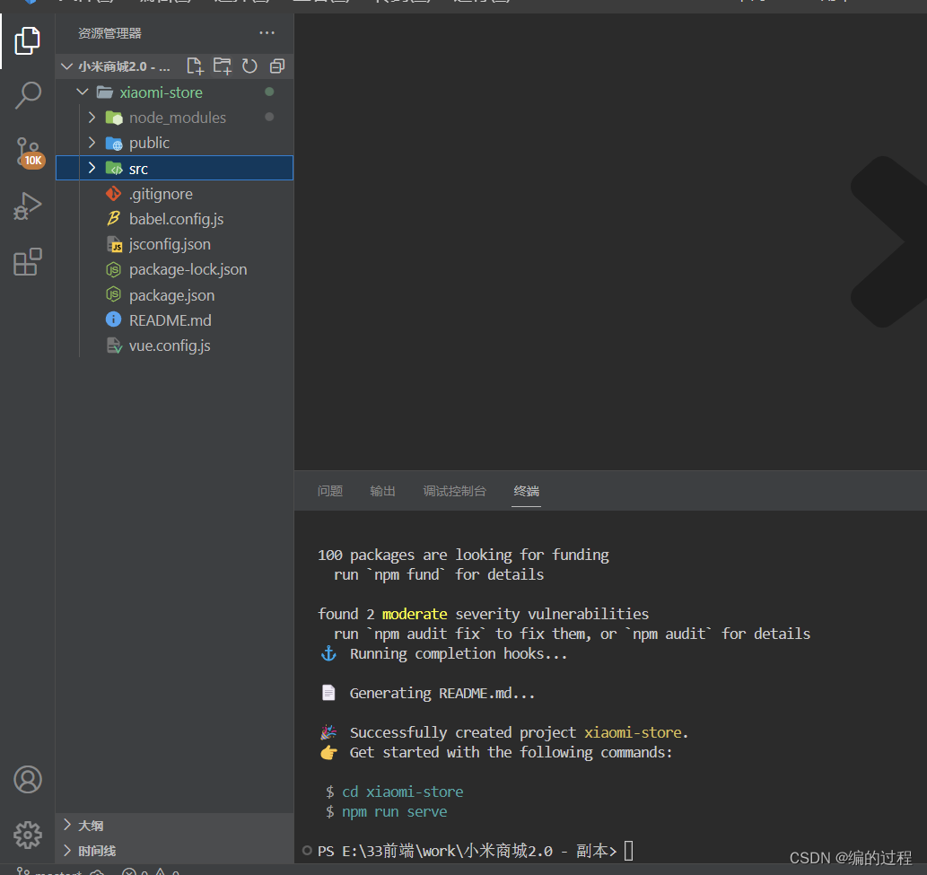Click the src folder code icon

(113, 169)
